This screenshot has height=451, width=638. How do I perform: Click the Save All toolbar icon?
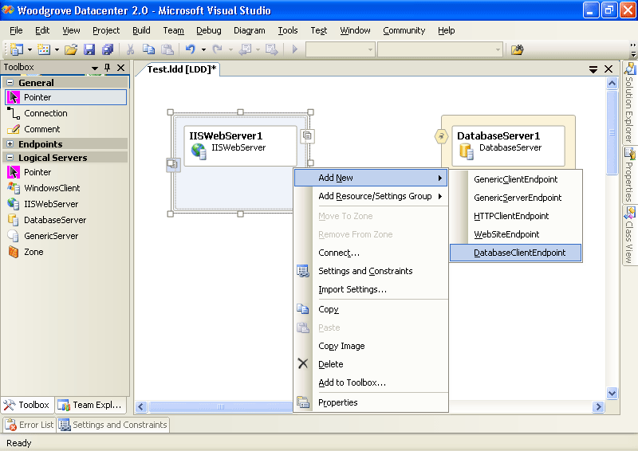pyautogui.click(x=108, y=49)
